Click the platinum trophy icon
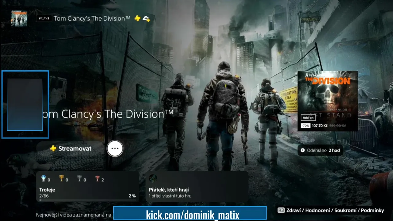 [43, 179]
